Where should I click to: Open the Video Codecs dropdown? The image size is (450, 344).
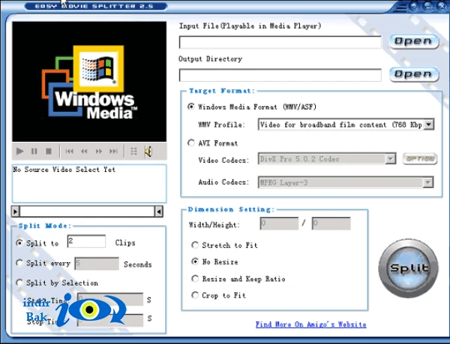pyautogui.click(x=390, y=158)
